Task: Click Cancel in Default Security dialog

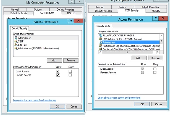Action: [x=74, y=107]
